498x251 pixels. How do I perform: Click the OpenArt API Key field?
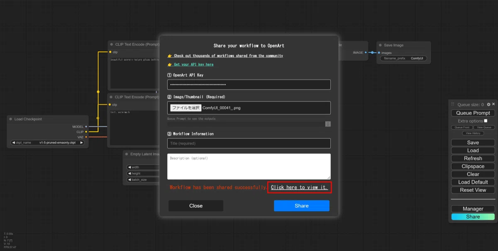point(249,85)
